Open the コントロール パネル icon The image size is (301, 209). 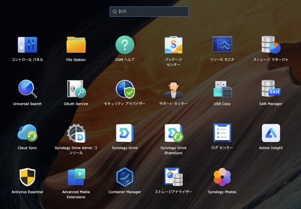[27, 45]
